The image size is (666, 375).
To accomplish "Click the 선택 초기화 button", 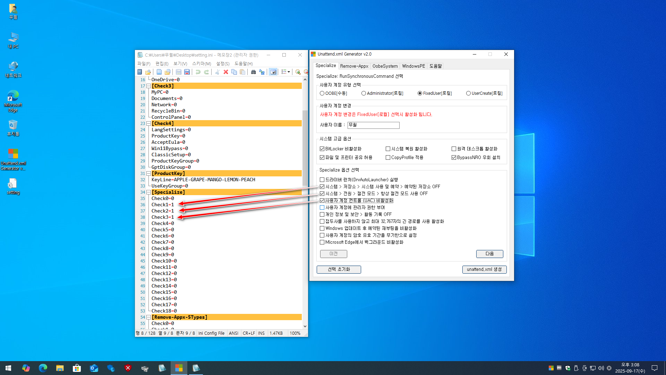I will (x=339, y=269).
